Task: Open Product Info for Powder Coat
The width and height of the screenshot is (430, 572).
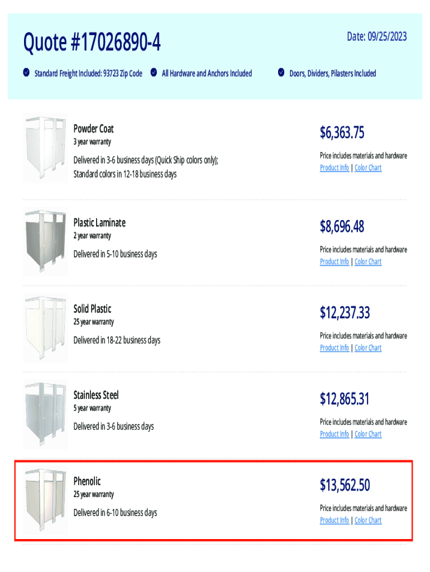Action: click(335, 168)
